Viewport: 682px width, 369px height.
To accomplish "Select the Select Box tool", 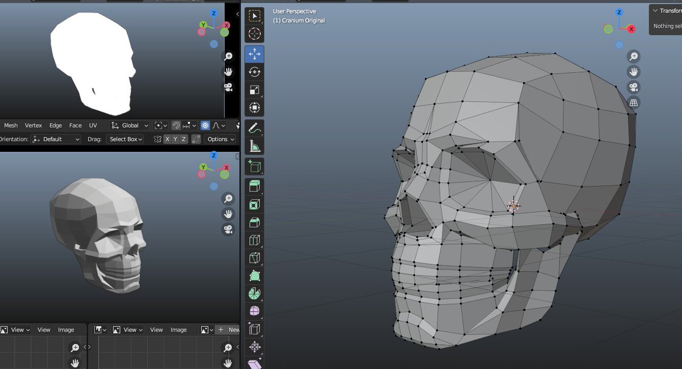I will coord(255,15).
